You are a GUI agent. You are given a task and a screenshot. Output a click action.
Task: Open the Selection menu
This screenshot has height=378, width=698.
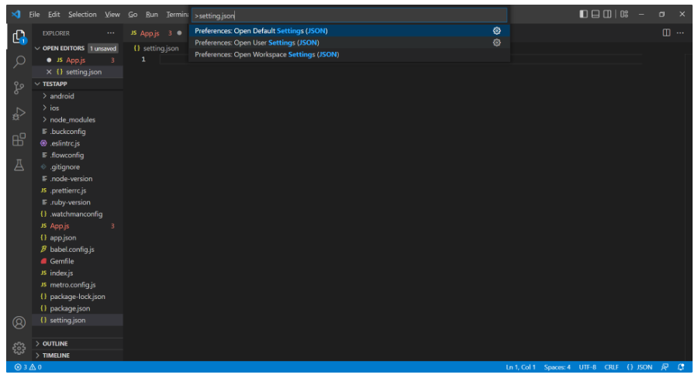(82, 15)
